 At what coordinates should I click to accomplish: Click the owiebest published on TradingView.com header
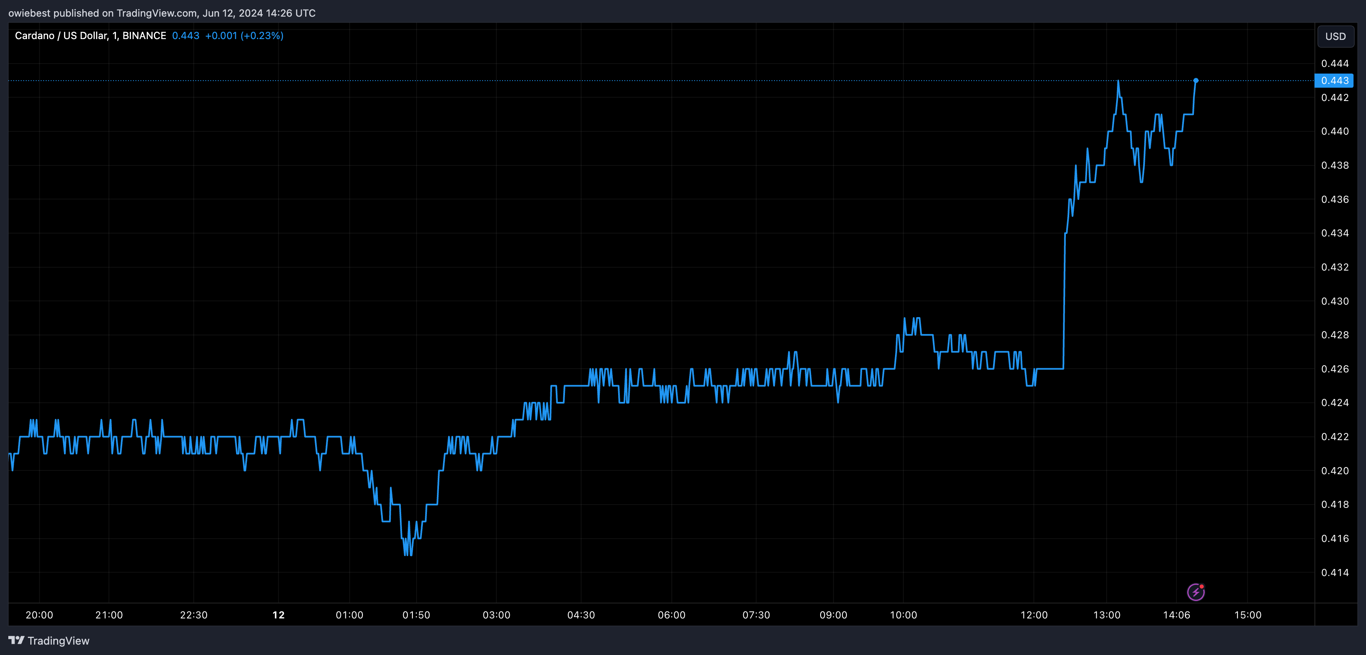tap(162, 13)
